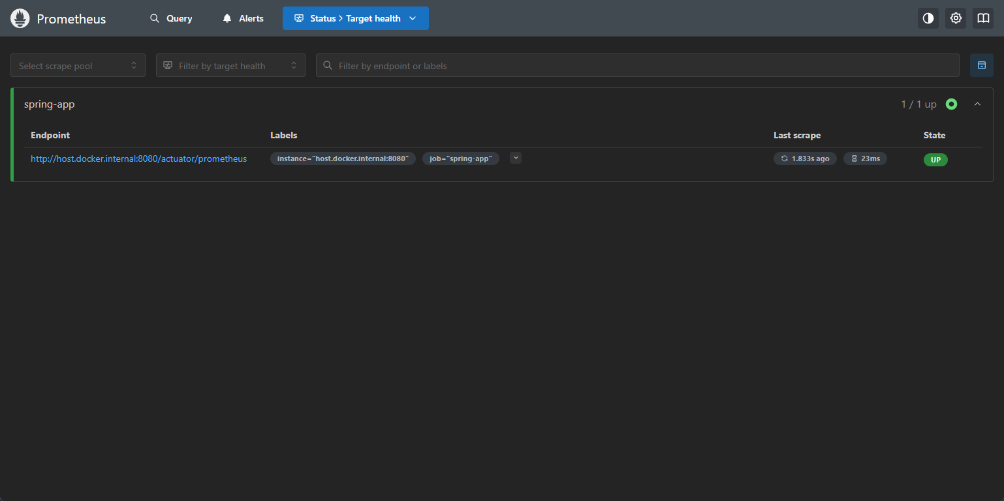The height and width of the screenshot is (501, 1004).
Task: Toggle the light/dark theme icon
Action: coord(928,18)
